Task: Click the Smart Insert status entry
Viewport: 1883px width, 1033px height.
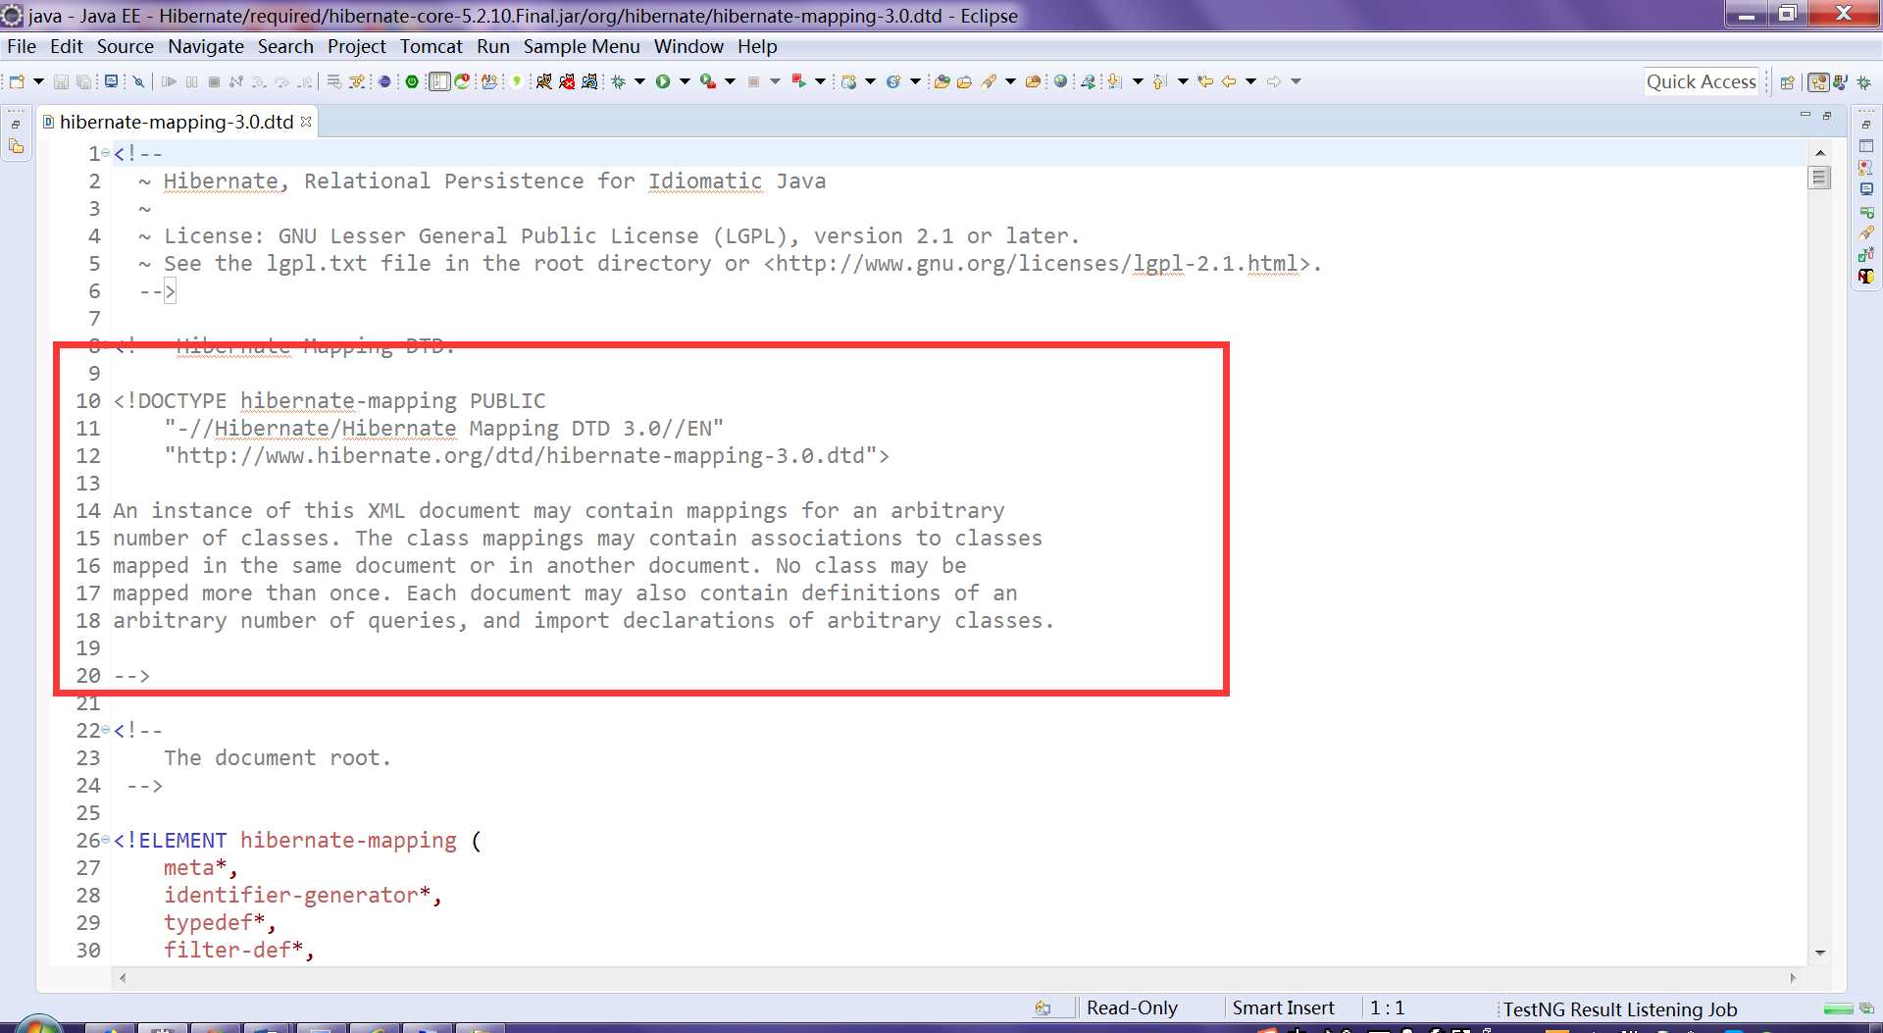Action: point(1283,1008)
